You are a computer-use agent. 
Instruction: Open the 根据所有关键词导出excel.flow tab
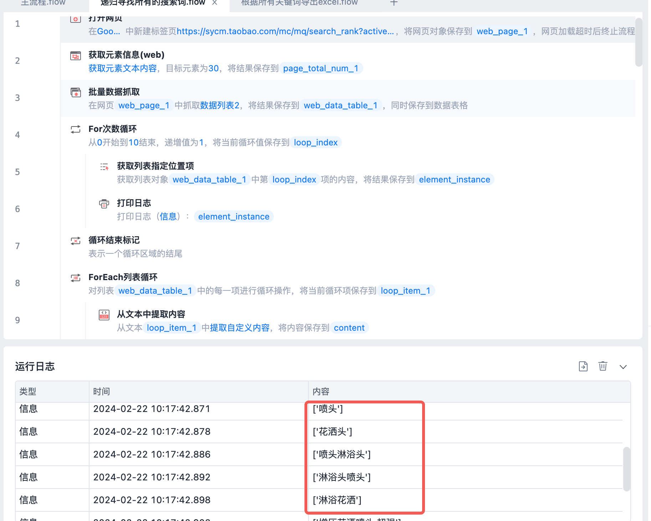point(299,3)
